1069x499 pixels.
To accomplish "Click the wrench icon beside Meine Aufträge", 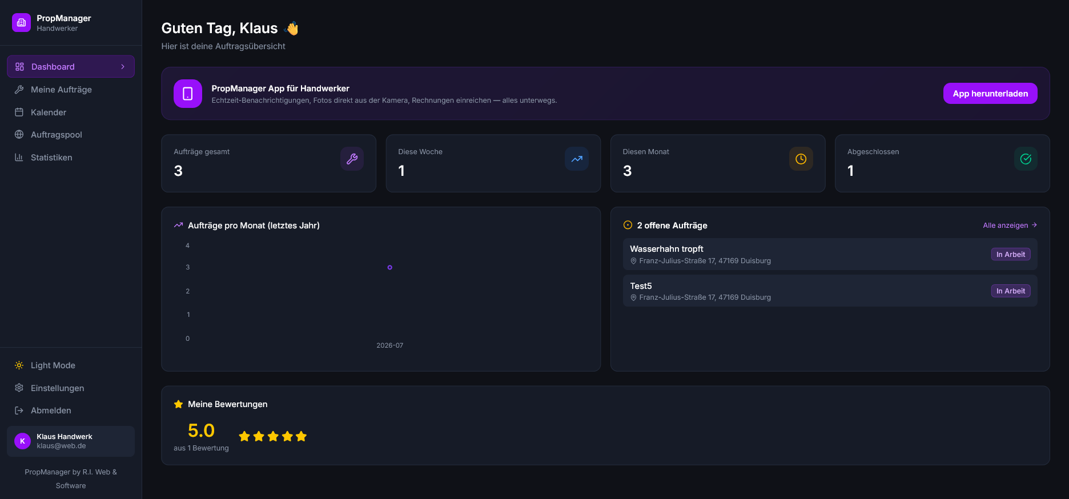I will 19,90.
